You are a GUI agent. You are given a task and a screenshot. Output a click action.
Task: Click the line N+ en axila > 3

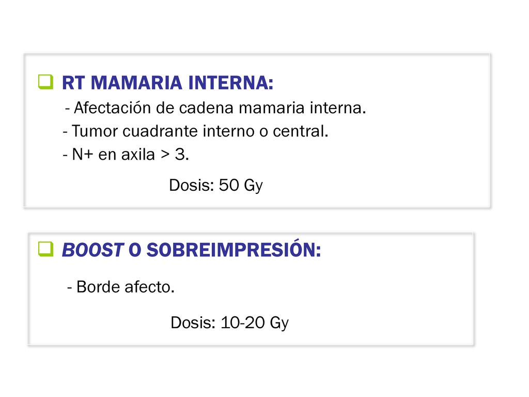tap(126, 155)
